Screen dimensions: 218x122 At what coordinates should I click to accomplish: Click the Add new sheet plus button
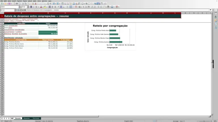pyautogui.click(x=12, y=118)
